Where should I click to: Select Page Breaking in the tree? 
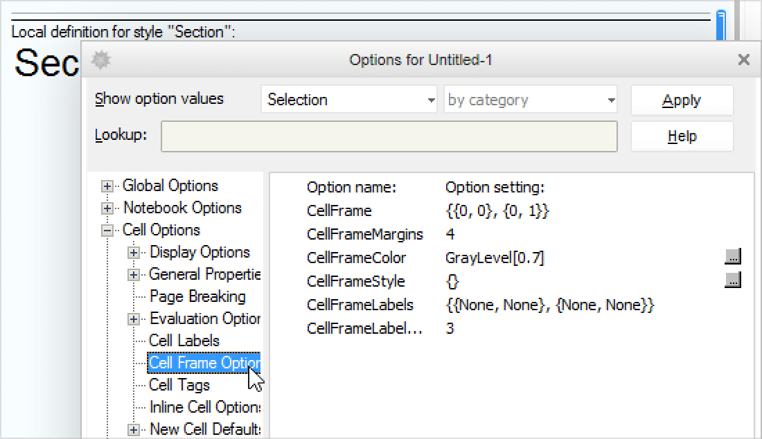pyautogui.click(x=197, y=296)
